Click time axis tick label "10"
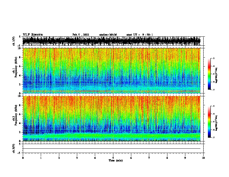The height and width of the screenshot is (177, 229). (x=203, y=158)
